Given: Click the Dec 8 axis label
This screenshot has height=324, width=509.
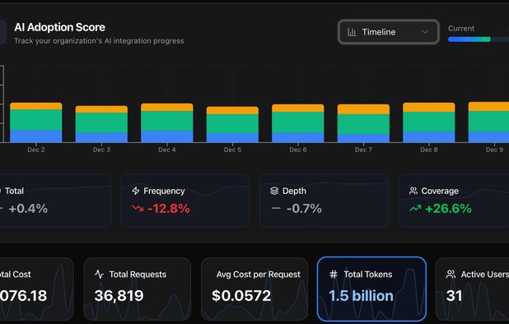Looking at the screenshot, I should pos(429,150).
